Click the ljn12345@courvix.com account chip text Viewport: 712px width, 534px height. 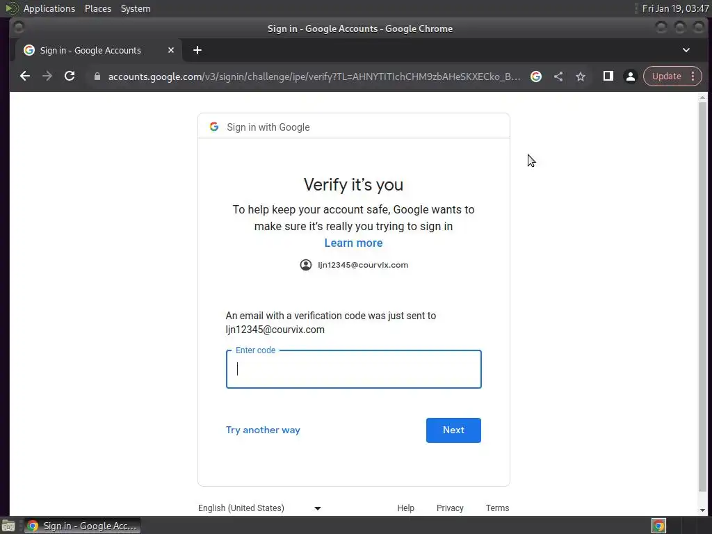click(363, 265)
